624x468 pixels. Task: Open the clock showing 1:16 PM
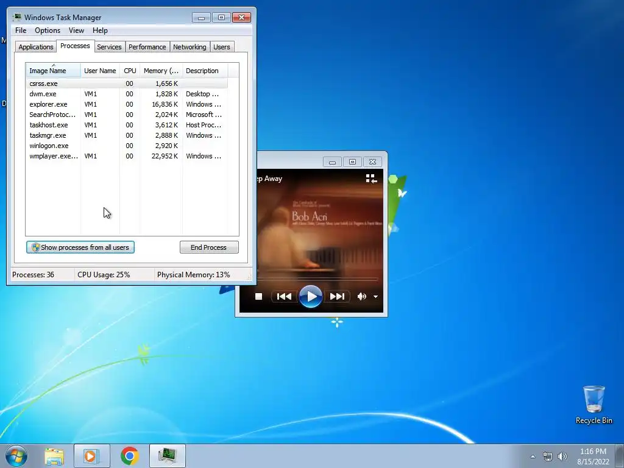(x=593, y=452)
